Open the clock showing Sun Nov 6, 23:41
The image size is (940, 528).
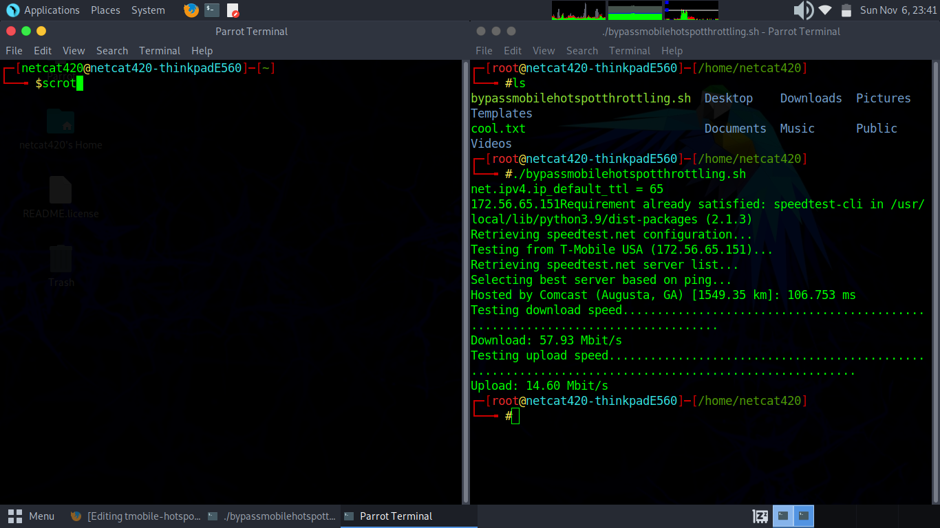[897, 10]
